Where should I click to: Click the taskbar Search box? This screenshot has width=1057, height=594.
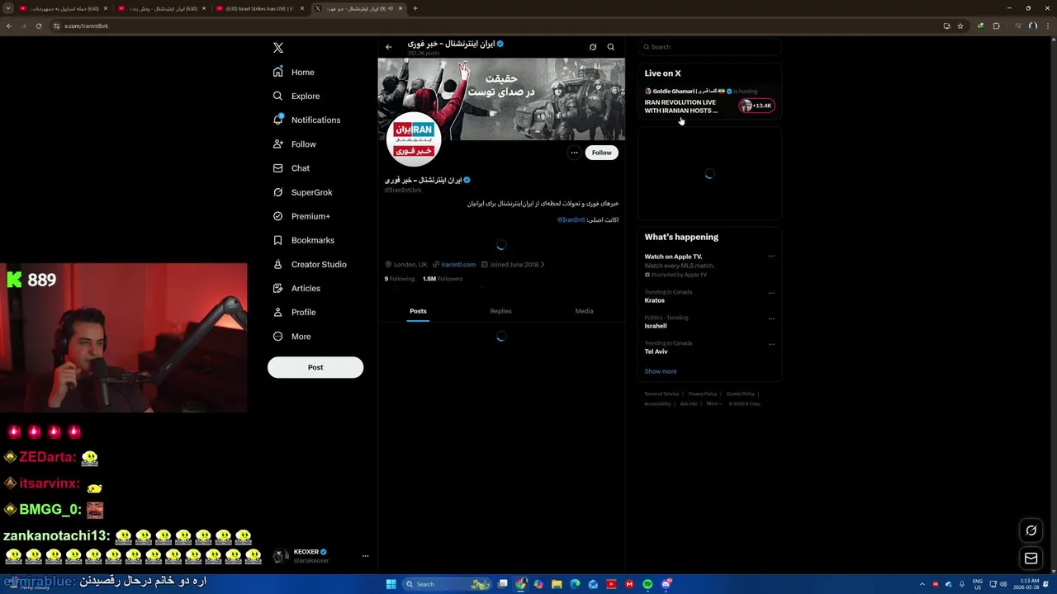pos(446,584)
